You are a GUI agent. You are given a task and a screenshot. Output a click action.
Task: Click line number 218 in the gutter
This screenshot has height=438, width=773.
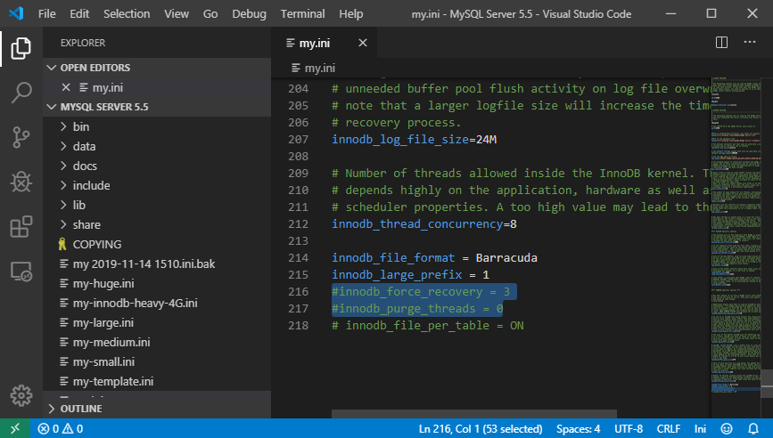[x=299, y=325]
